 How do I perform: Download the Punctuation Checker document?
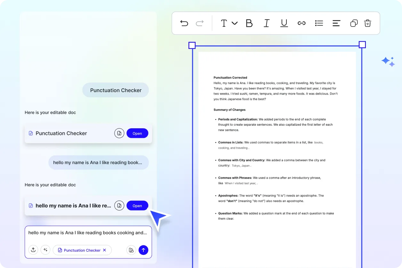[119, 133]
